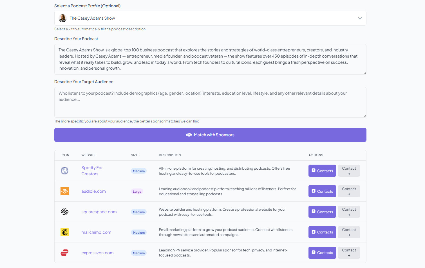Viewport: 425px width, 268px height.
Task: Click into the Describe Your Podcast text area
Action: click(x=210, y=59)
